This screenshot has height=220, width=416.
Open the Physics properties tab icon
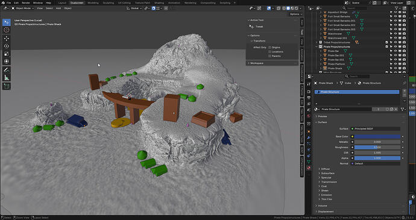309,149
